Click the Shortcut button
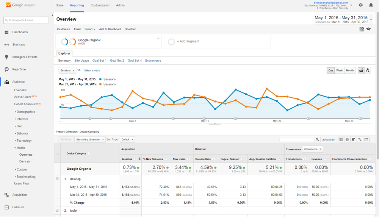Image resolution: width=379 pixels, height=217 pixels. pos(130,29)
